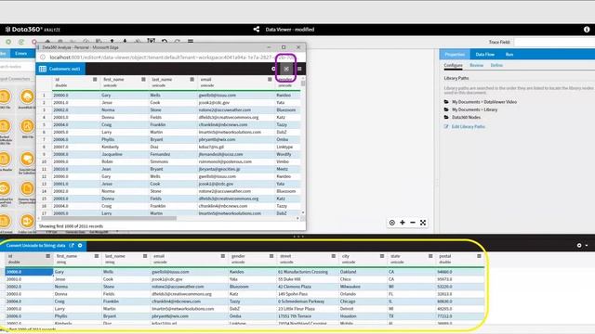Click the folder icon beside My Documents > Library

[x=446, y=109]
